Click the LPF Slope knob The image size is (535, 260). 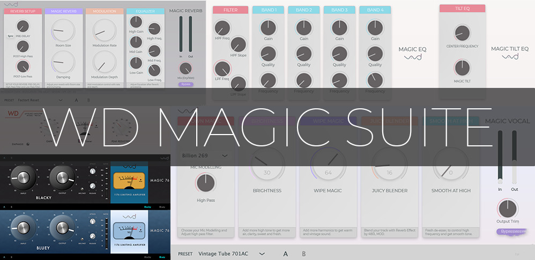coord(238,84)
